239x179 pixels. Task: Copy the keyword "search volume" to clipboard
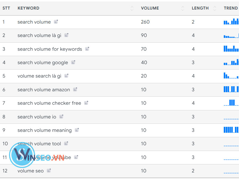(x=55, y=22)
